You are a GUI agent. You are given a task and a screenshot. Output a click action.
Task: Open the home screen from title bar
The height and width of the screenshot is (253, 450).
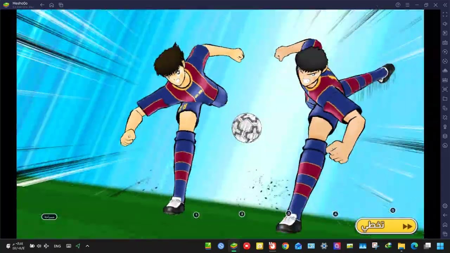tap(52, 5)
